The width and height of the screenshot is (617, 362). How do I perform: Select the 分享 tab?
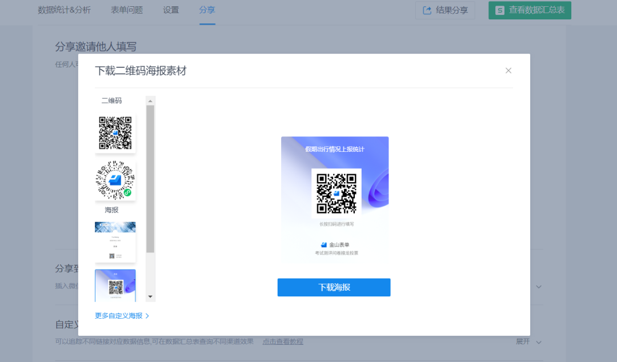point(207,10)
